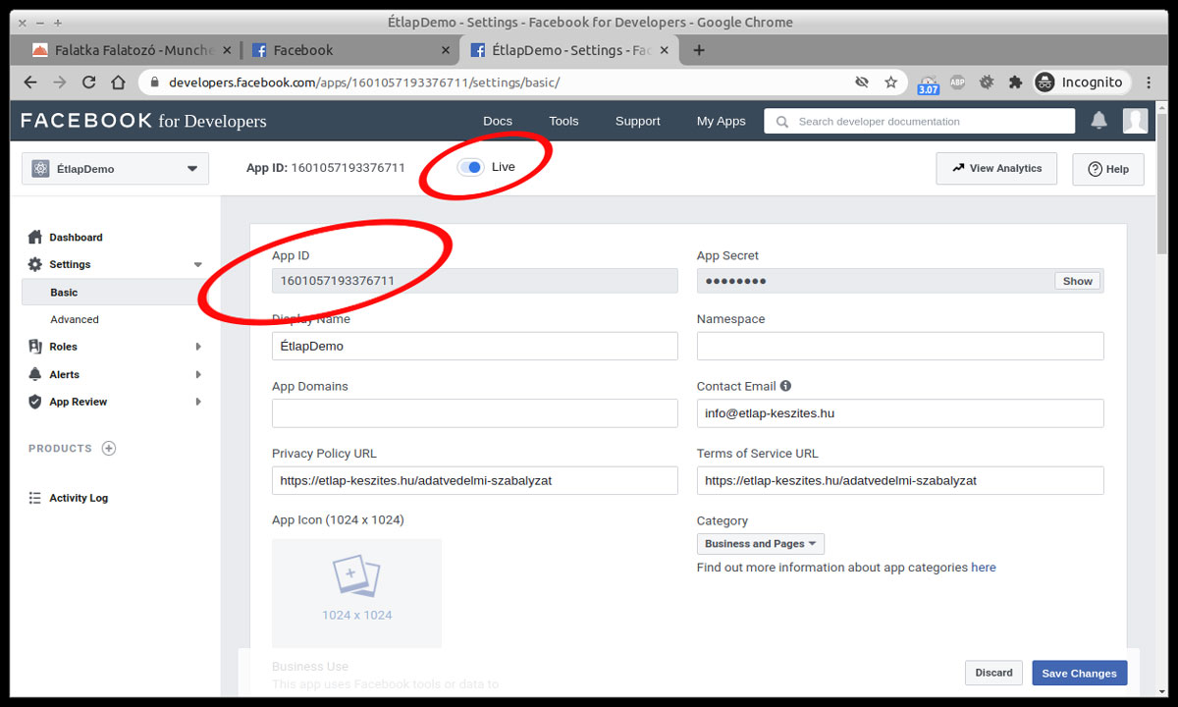Click the notifications bell icon

click(1098, 121)
